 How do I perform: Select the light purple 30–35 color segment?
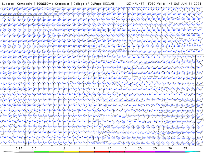click(177, 152)
